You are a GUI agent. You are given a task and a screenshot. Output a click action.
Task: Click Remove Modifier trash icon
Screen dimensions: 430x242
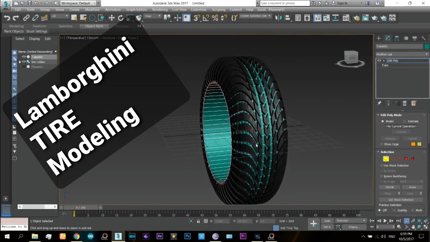pos(405,103)
